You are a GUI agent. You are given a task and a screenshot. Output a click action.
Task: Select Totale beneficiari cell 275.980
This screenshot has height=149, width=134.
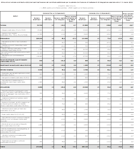tap(39, 147)
